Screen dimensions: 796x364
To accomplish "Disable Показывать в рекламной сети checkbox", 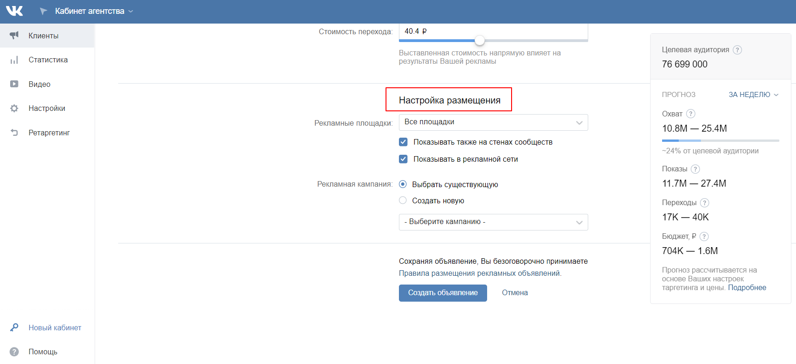I will [x=403, y=159].
